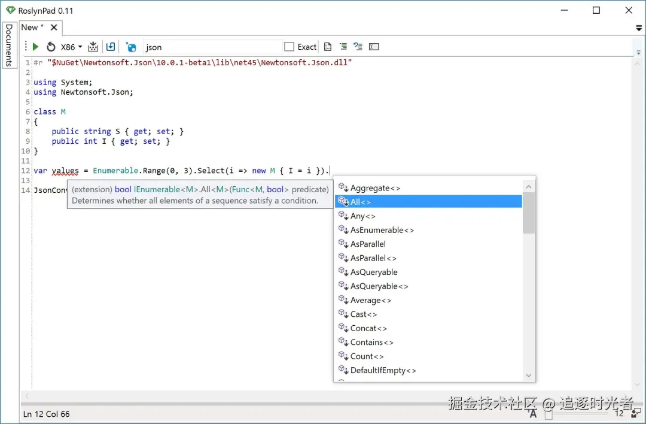Click the feedback icon in status bar
The height and width of the screenshot is (424, 646).
(x=636, y=413)
